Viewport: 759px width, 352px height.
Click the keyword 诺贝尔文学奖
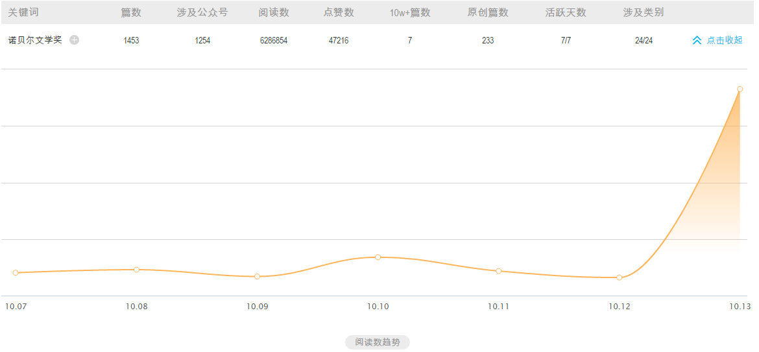pyautogui.click(x=35, y=40)
